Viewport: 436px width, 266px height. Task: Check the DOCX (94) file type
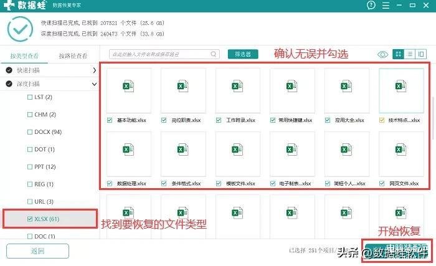30,132
